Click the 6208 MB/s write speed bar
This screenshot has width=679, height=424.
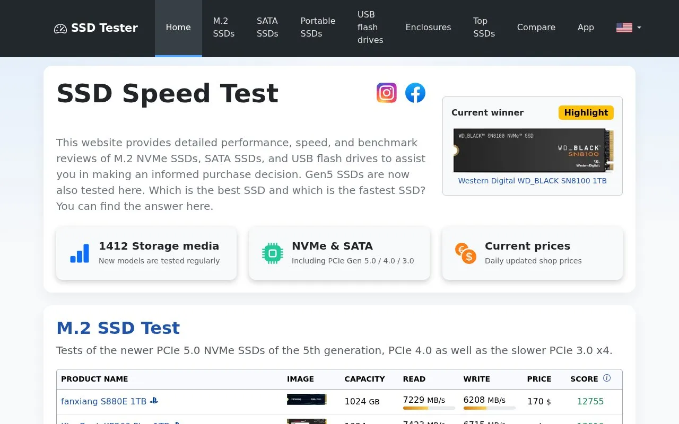[490, 408]
